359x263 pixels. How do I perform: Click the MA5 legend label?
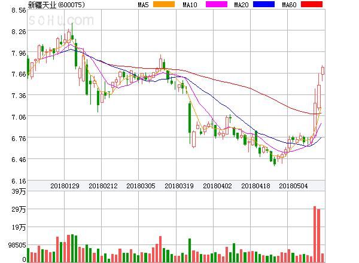coord(144,5)
